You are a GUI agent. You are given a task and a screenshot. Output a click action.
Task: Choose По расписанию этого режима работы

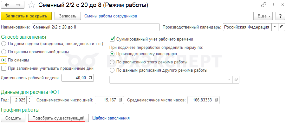click(112, 62)
